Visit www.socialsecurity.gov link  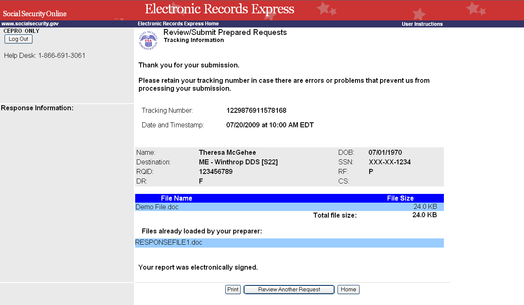(30, 24)
